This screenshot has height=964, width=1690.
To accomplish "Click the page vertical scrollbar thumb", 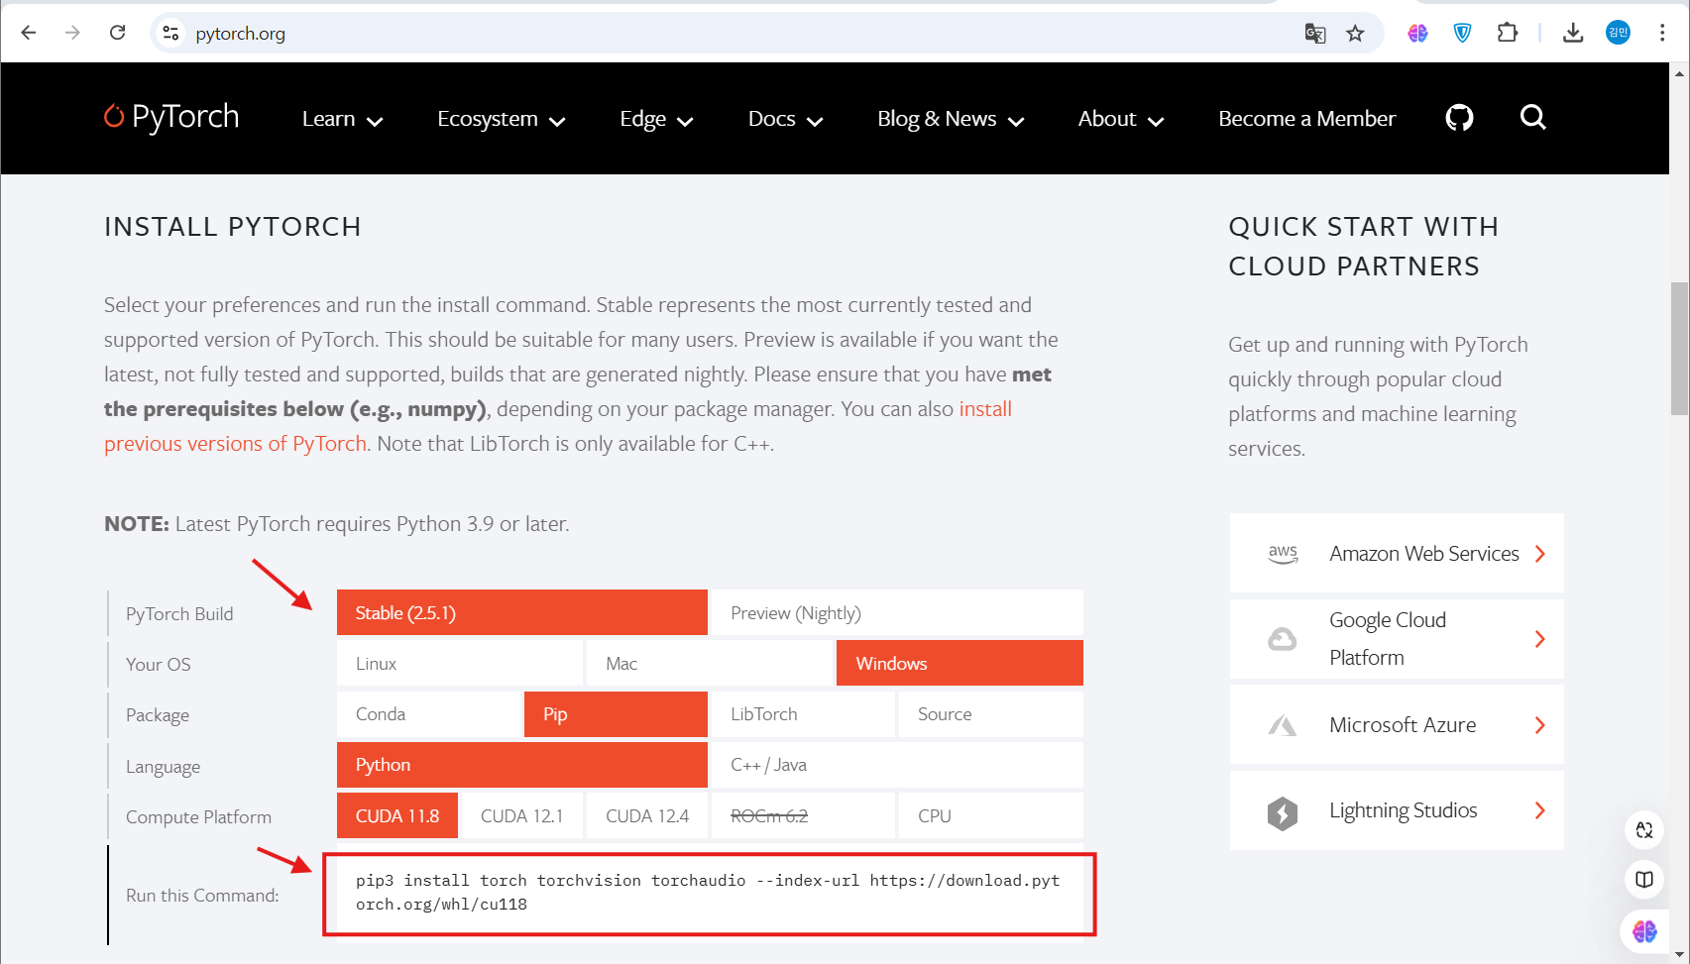I will click(x=1679, y=349).
